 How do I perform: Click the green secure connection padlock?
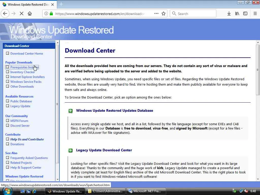51,14
